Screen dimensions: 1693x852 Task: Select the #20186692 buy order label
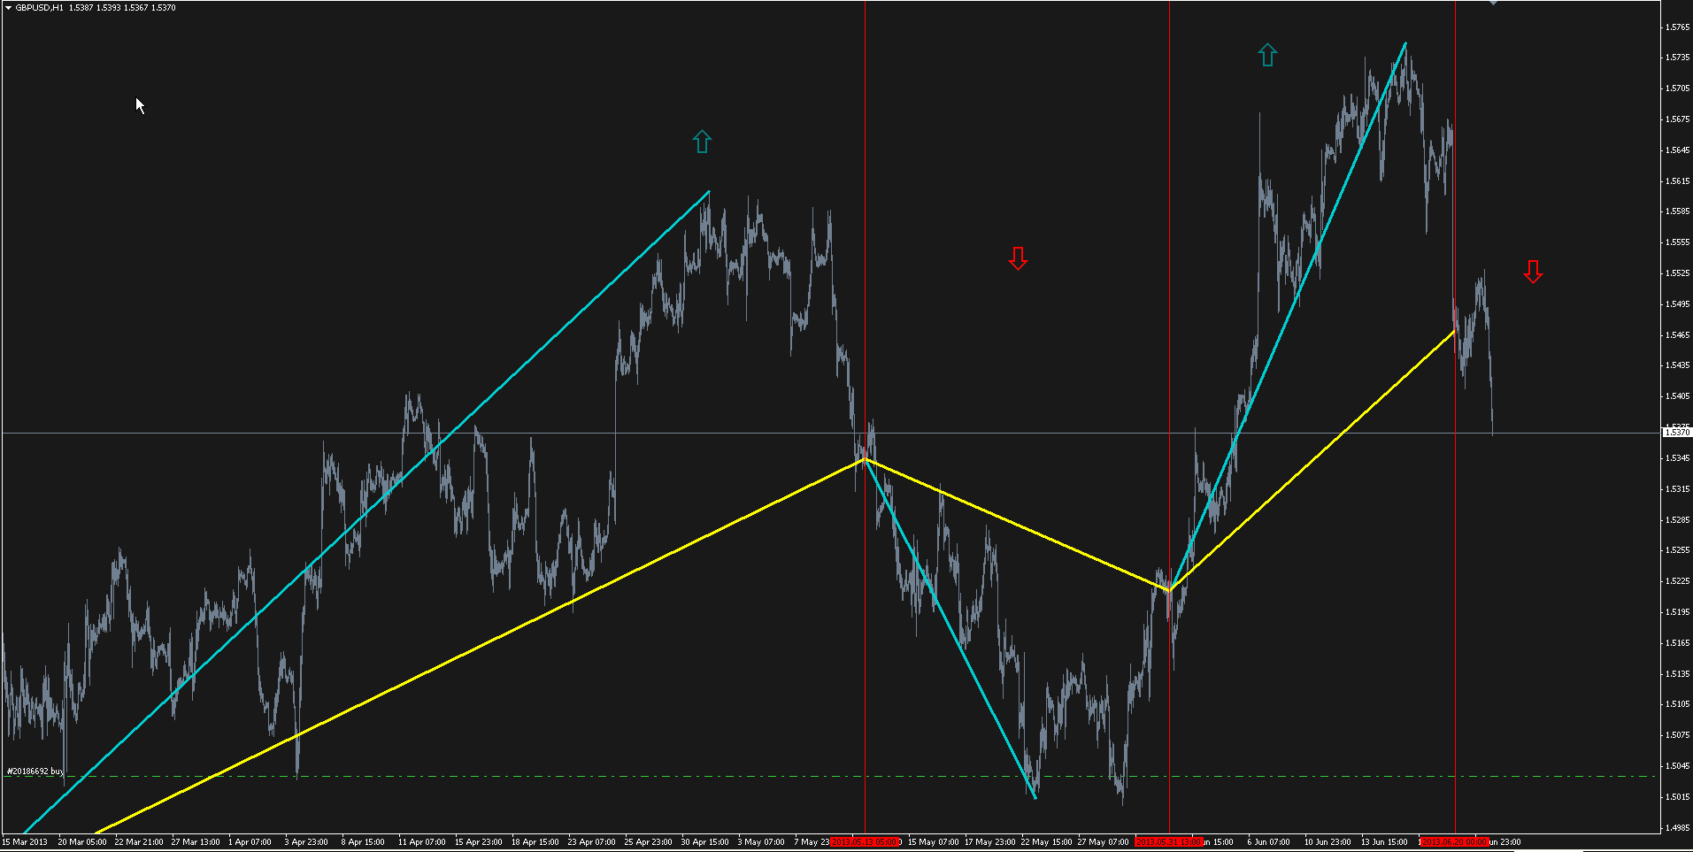coord(35,771)
